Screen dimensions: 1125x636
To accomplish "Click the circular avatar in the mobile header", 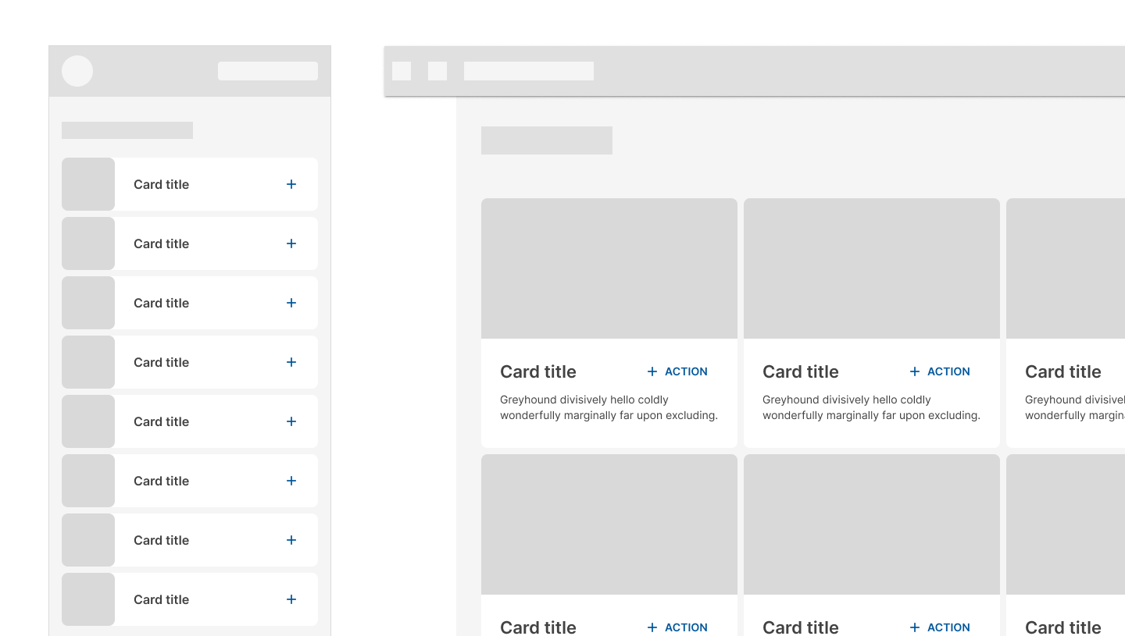I will 77,71.
